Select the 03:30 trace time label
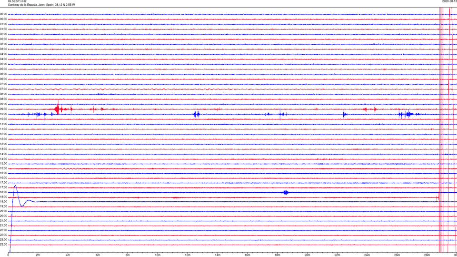Viewport: 457px width, 257px height. point(3,49)
